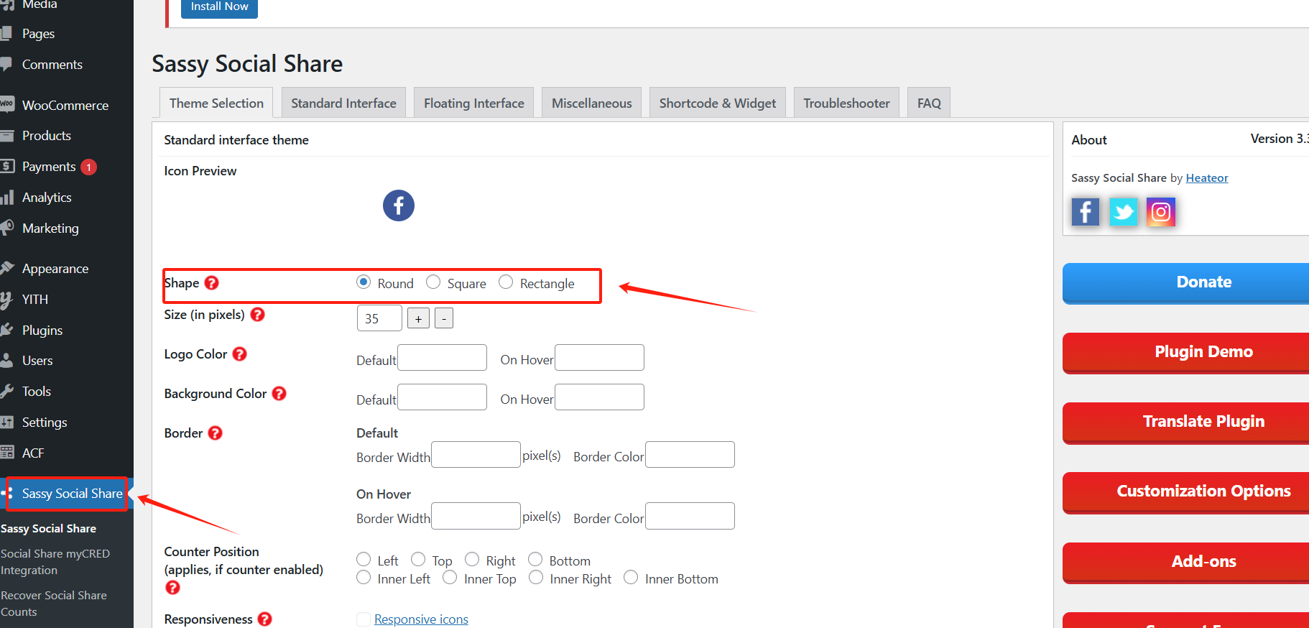Switch to Miscellaneous tab
The height and width of the screenshot is (628, 1309).
pyautogui.click(x=592, y=103)
